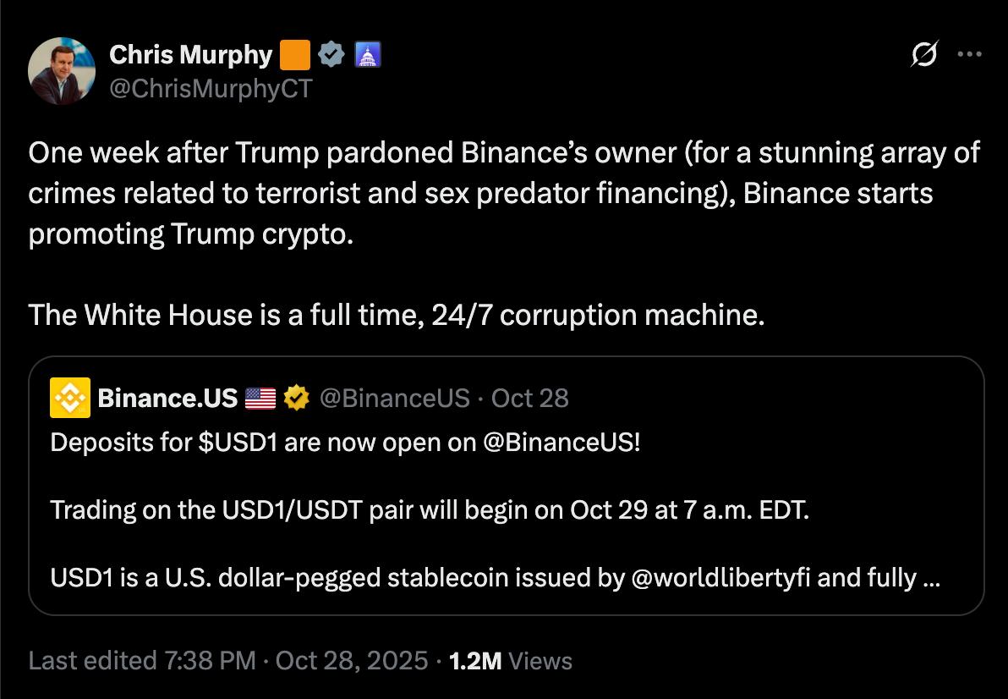
Task: Click the 1.2M Views count
Action: 511,661
